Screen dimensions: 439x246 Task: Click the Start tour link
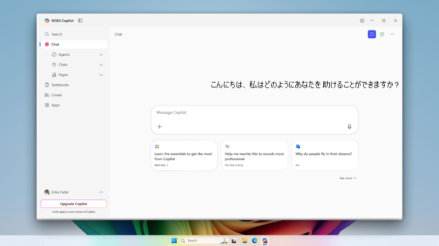[161, 165]
